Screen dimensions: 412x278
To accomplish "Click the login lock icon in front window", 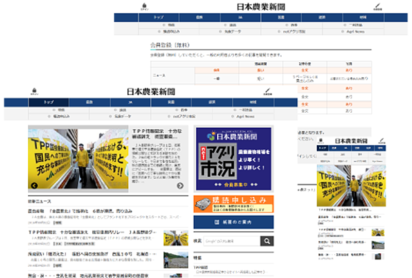I will click(x=34, y=91).
